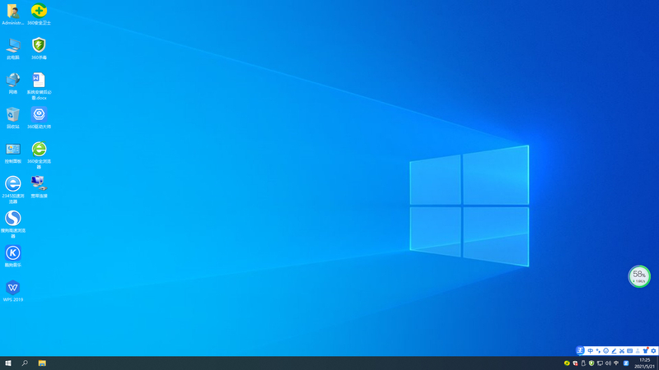Click the USB device tray icon
This screenshot has height=370, width=659.
click(583, 363)
